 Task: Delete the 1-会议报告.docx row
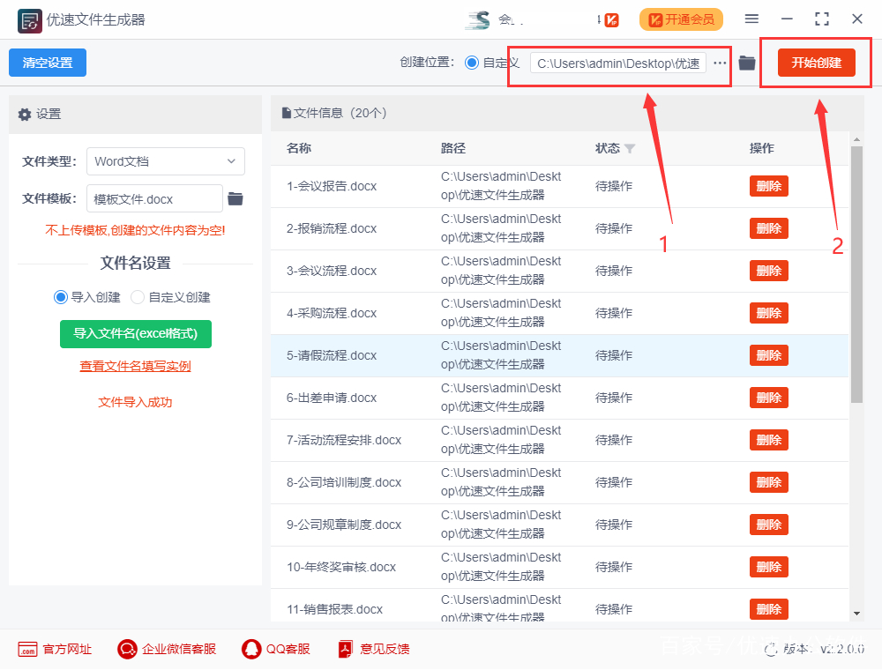[769, 186]
